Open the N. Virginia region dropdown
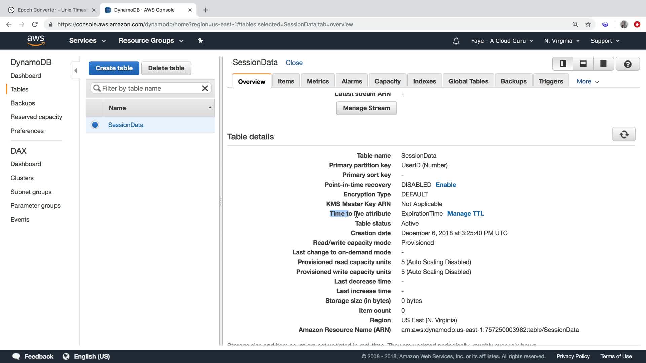The height and width of the screenshot is (363, 646). click(562, 41)
